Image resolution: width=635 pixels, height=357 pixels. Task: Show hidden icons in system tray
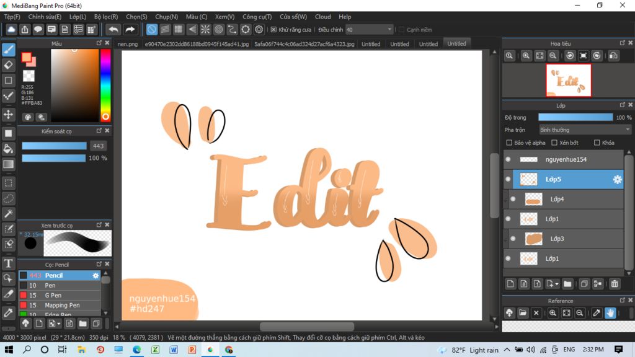[x=507, y=350]
